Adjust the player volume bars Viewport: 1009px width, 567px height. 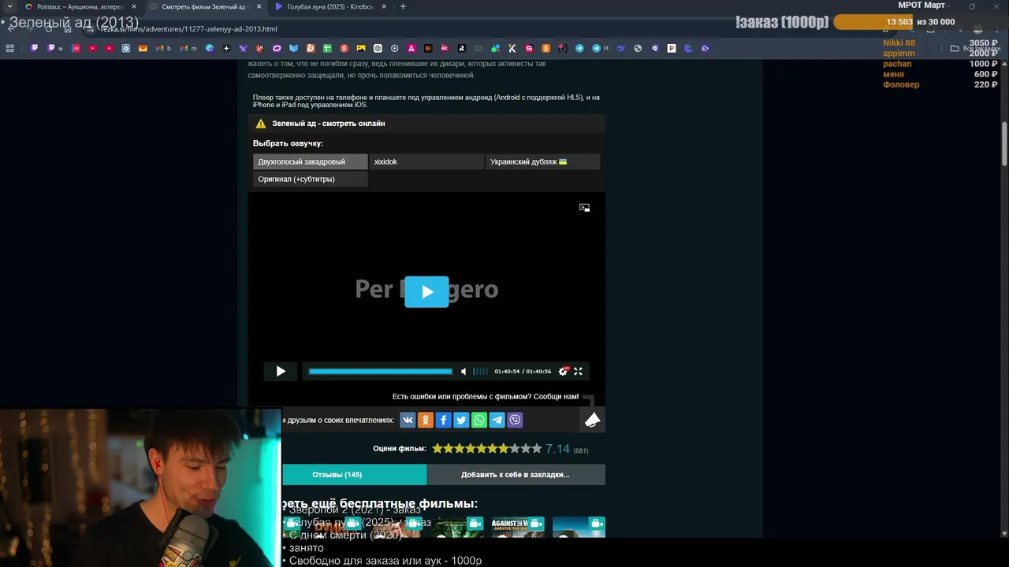tap(480, 372)
